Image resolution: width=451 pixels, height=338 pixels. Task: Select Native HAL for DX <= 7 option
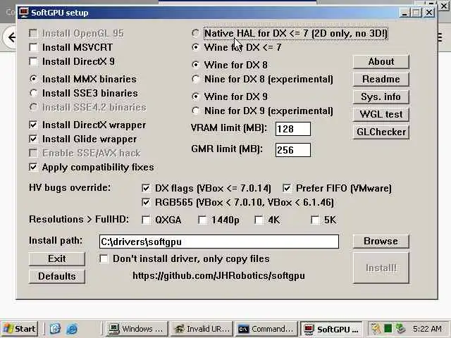tap(196, 33)
